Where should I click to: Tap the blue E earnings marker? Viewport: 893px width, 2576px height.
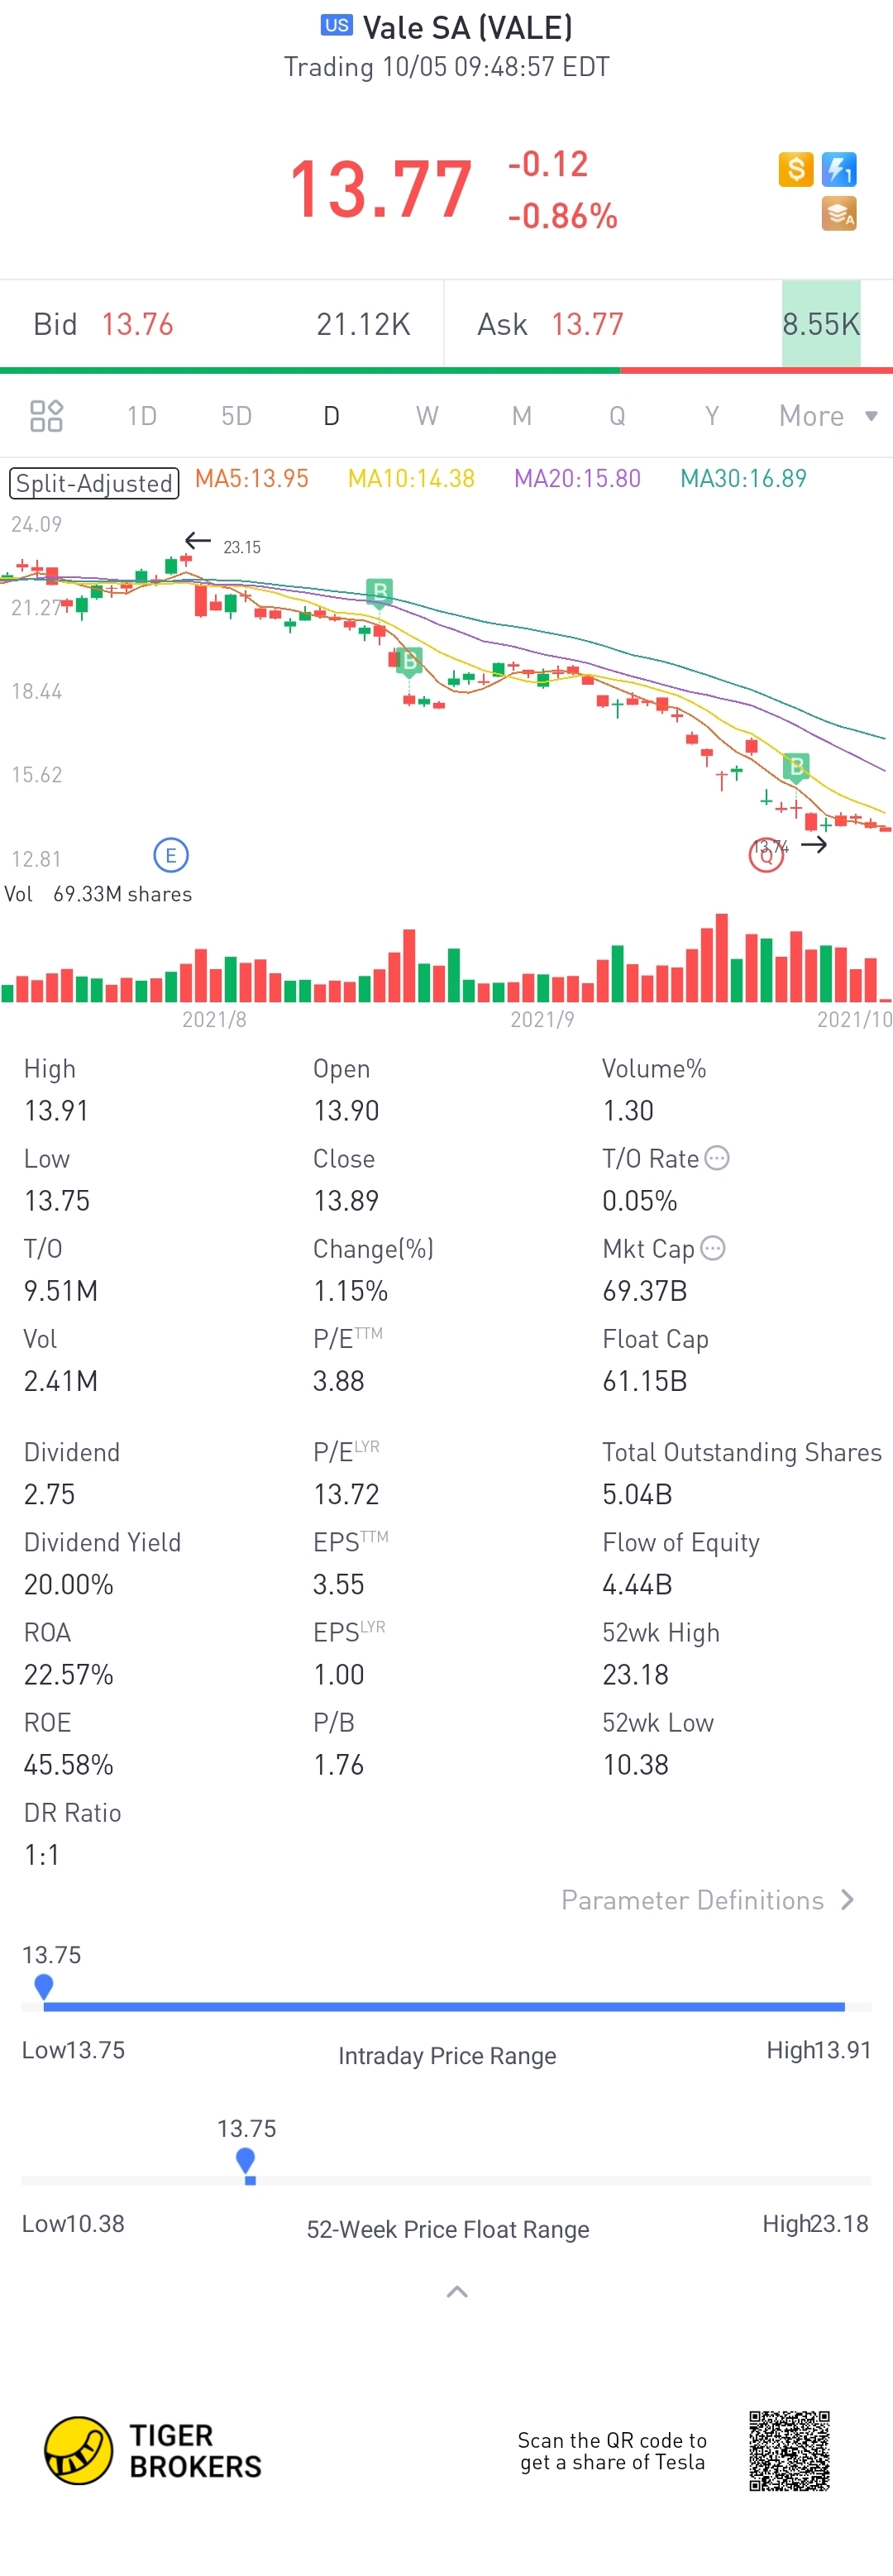tap(171, 855)
